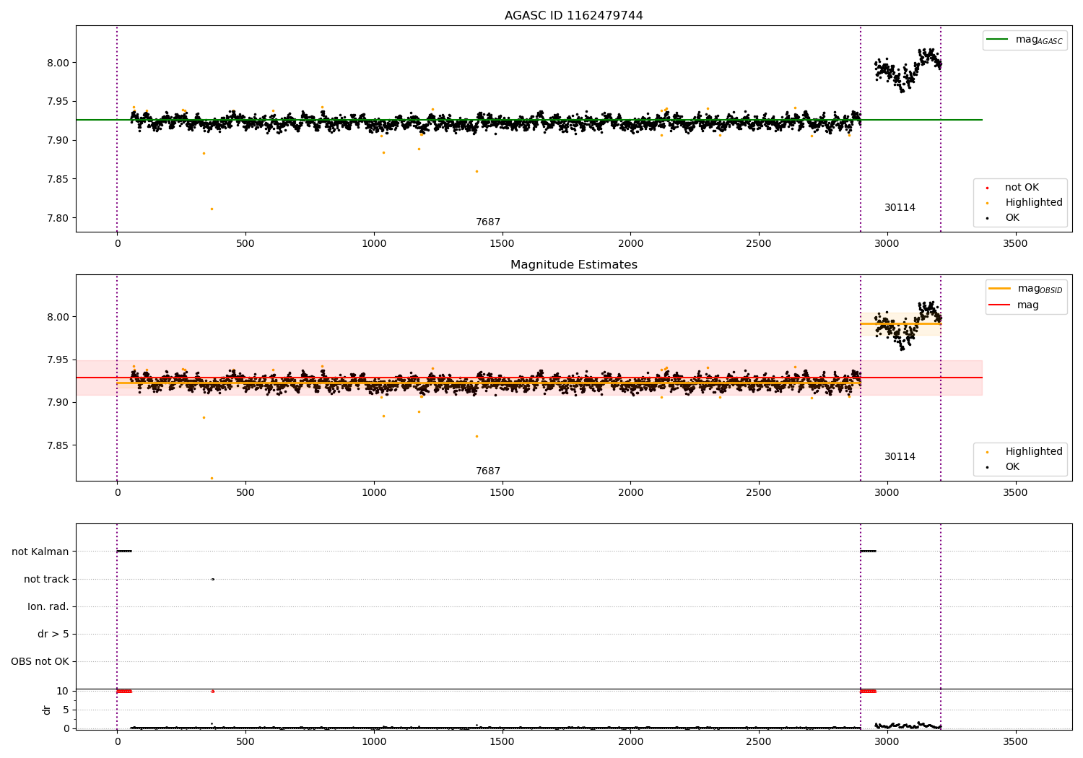
Task: Select "not OK" legend entry in AGASC plot
Action: point(1022,188)
